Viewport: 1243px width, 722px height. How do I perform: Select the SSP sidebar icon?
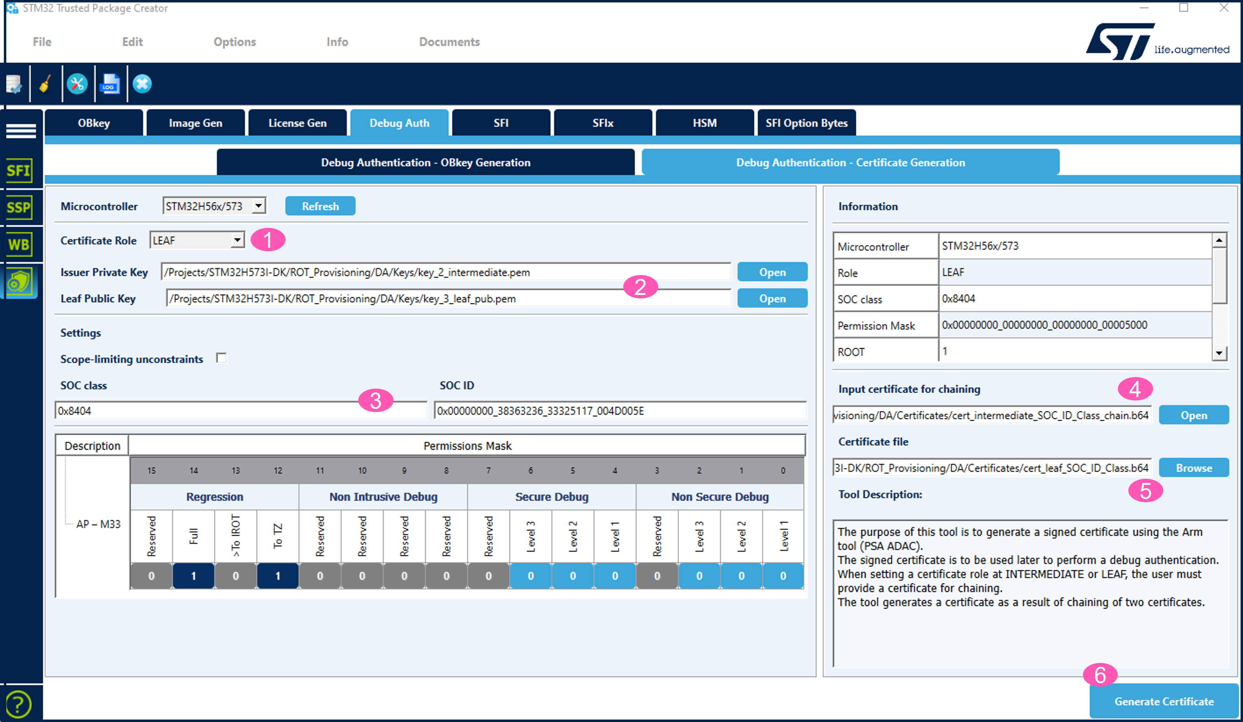pyautogui.click(x=19, y=207)
